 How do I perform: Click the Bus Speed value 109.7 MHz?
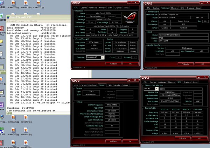[x=94, y=48]
